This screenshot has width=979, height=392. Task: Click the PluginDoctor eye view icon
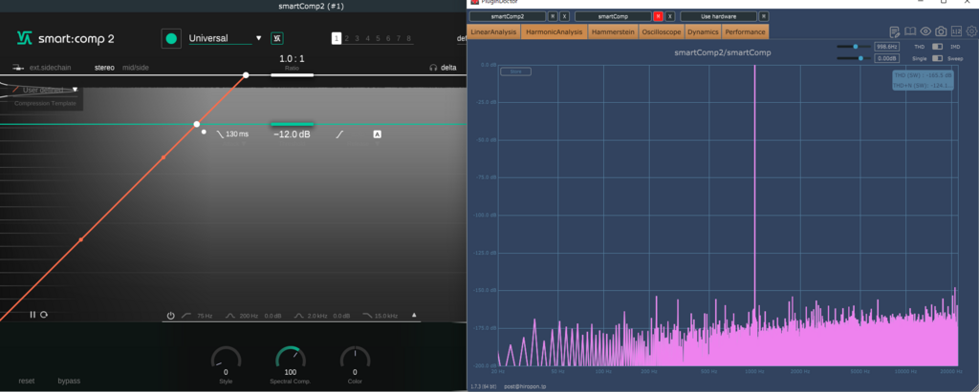[x=925, y=31]
